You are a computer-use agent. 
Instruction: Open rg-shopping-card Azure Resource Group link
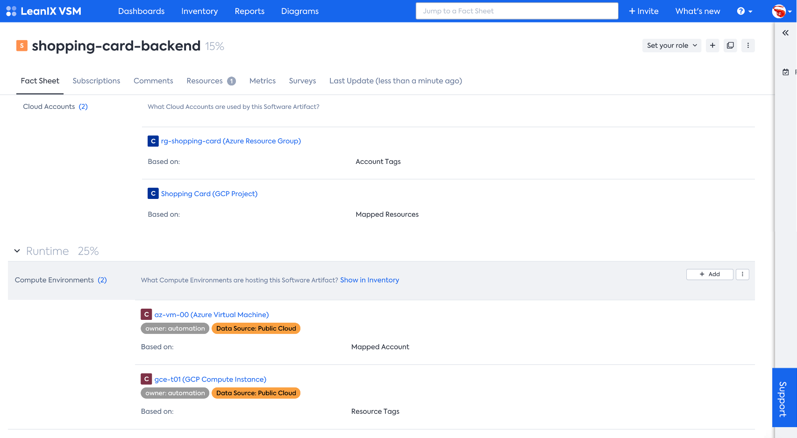231,141
